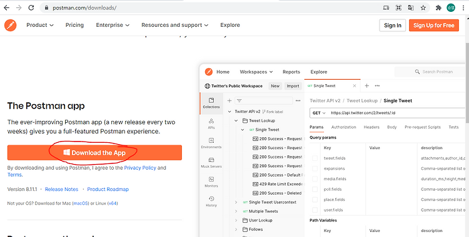Close the Single Tweet tab
469x237 pixels.
tap(355, 85)
